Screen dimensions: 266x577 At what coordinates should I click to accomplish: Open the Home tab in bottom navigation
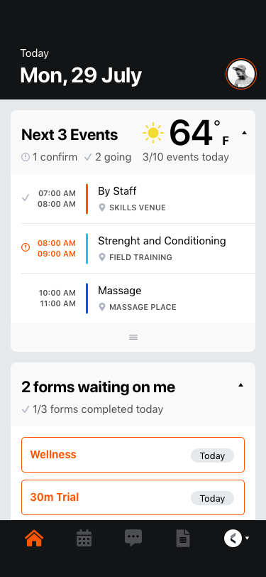34,539
